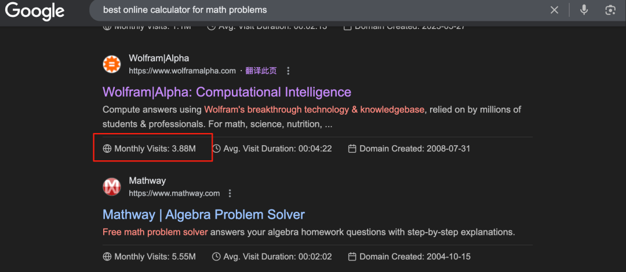Image resolution: width=626 pixels, height=272 pixels.
Task: Click the translate this page link
Action: pyautogui.click(x=261, y=71)
